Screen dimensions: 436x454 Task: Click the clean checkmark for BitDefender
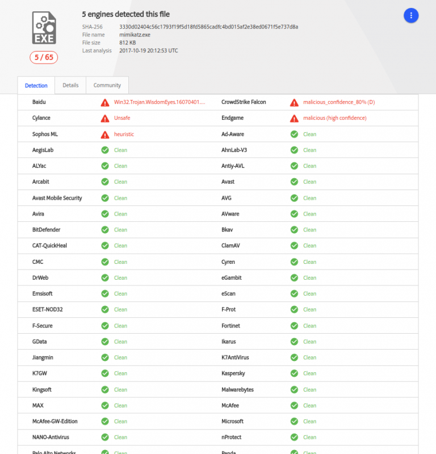click(x=105, y=230)
